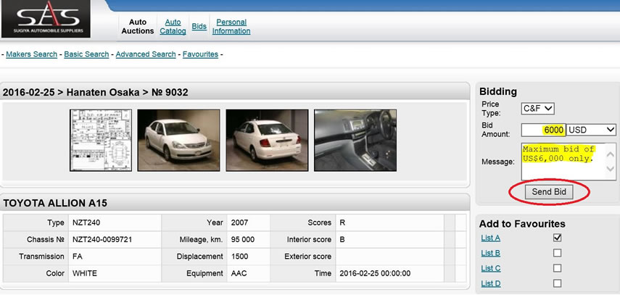The height and width of the screenshot is (295, 620).
Task: Open the Personal Information tab
Action: (x=231, y=27)
